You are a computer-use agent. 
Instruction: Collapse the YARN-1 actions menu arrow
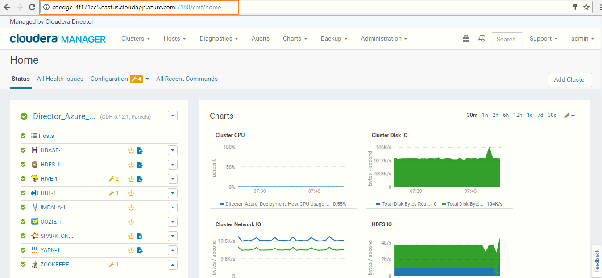[173, 250]
